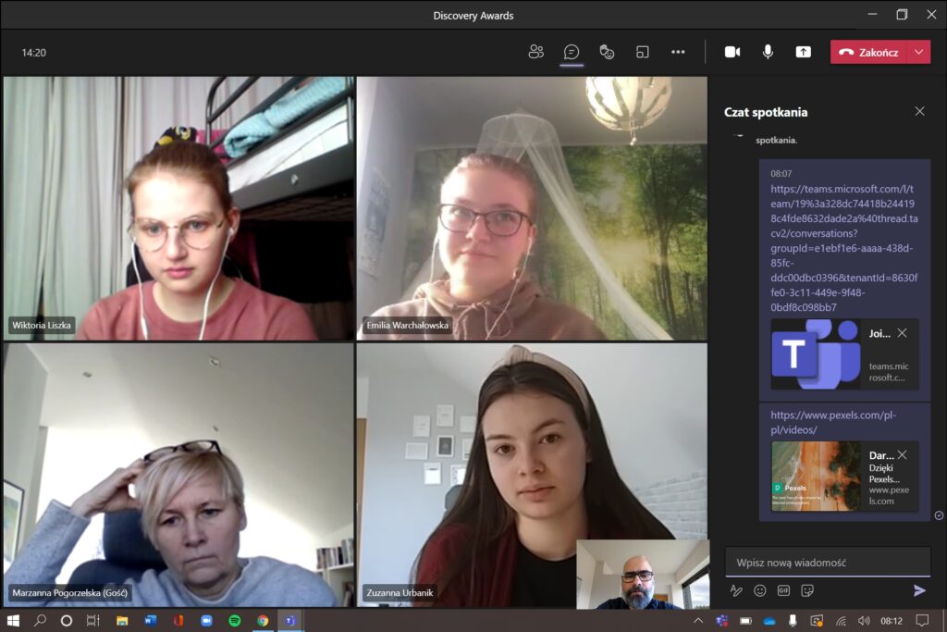
Task: Open the reactions and raise hand icon
Action: [x=607, y=52]
